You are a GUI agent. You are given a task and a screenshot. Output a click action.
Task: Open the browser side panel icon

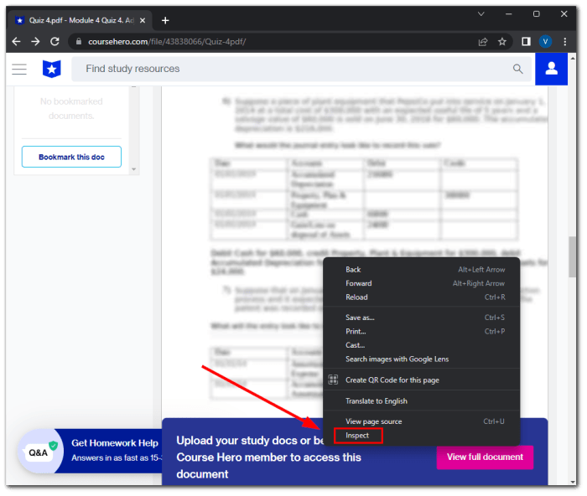pos(526,42)
